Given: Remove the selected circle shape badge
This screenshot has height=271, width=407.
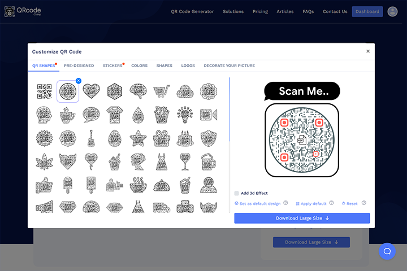Looking at the screenshot, I should pos(79,81).
